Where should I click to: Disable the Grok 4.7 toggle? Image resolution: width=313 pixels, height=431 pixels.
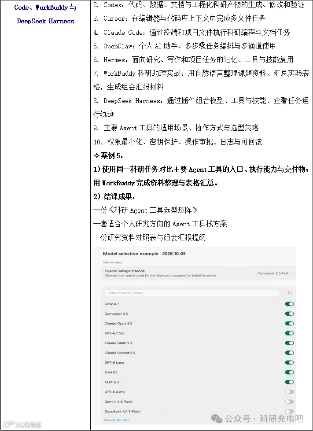[x=289, y=304]
